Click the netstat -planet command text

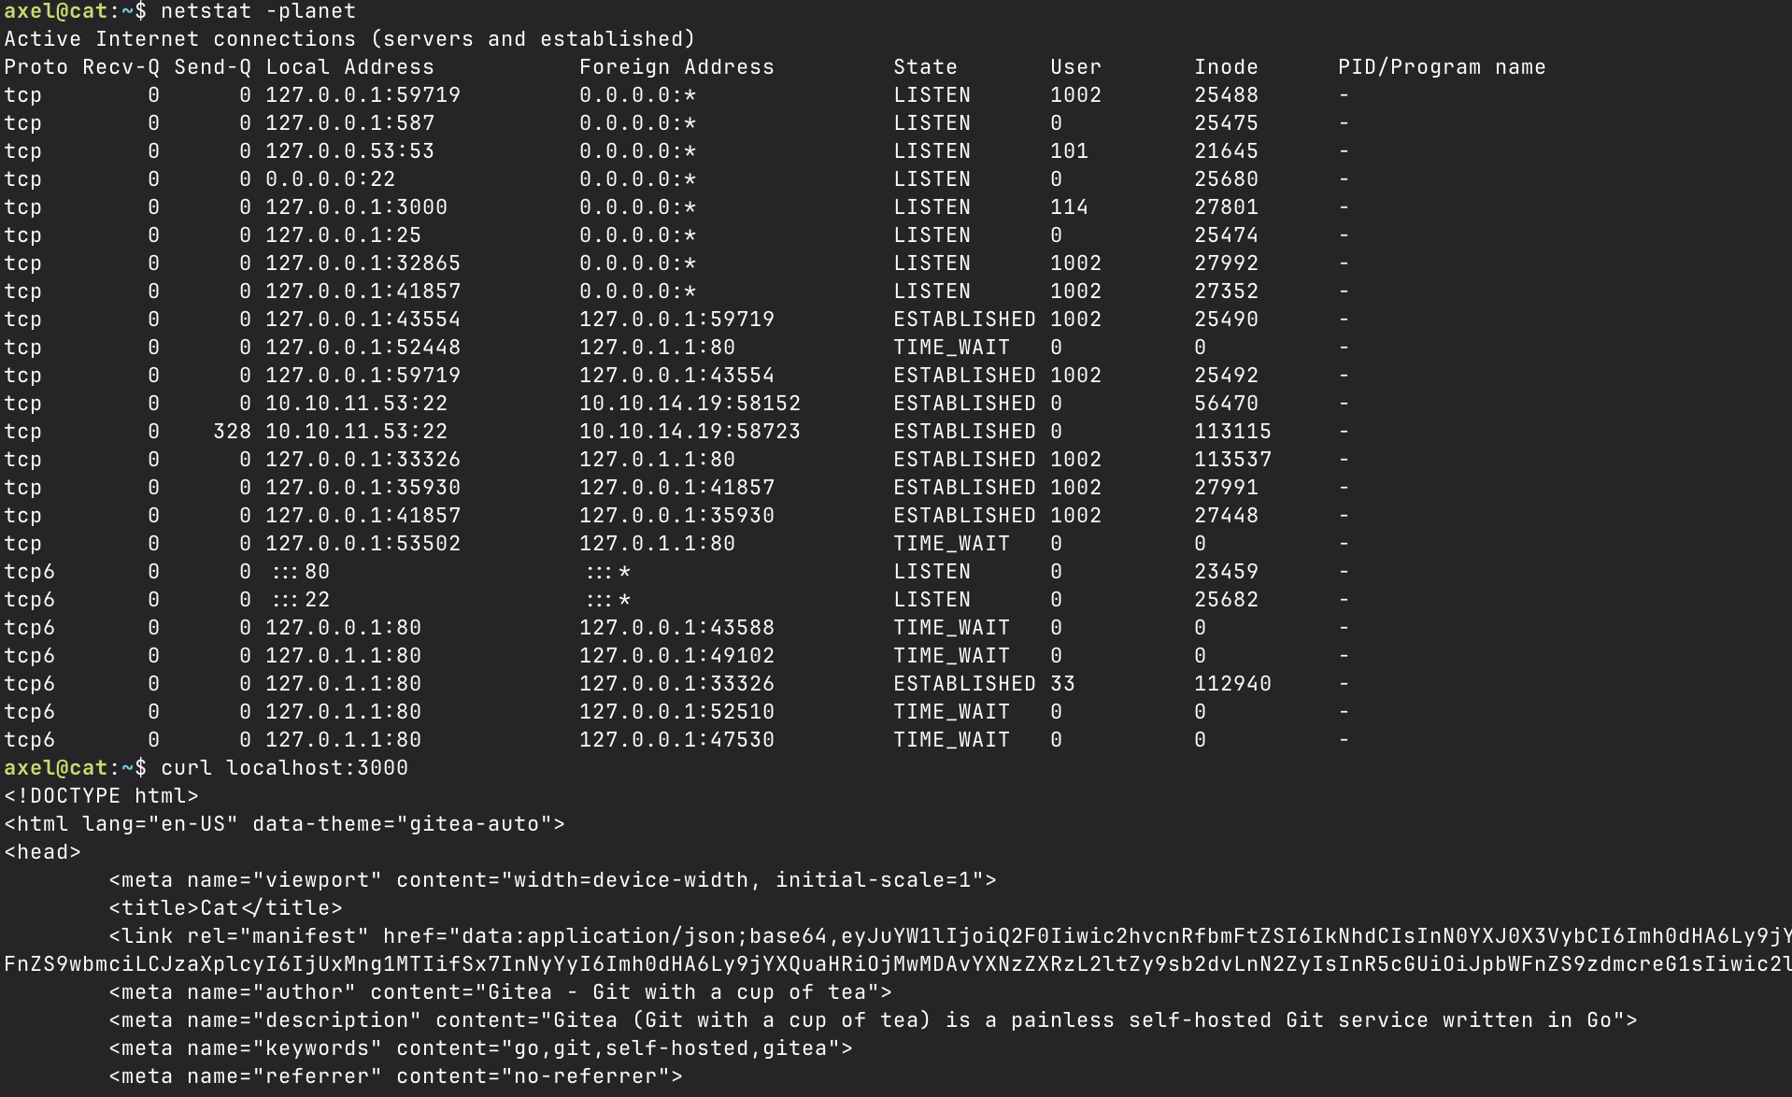point(258,11)
